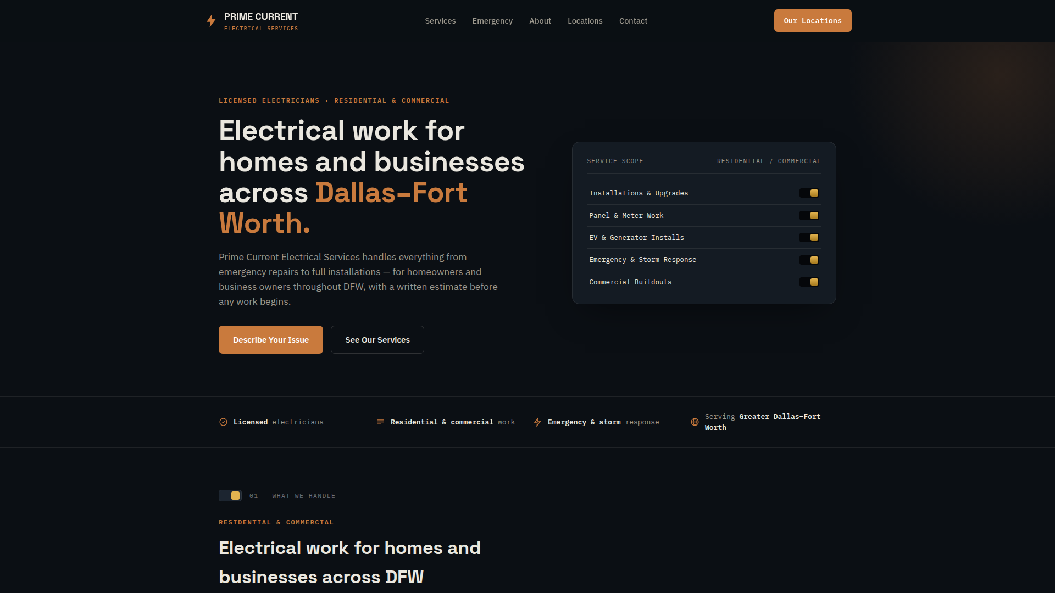Click the Installations & Upgrades row label
This screenshot has width=1055, height=593.
click(x=638, y=193)
